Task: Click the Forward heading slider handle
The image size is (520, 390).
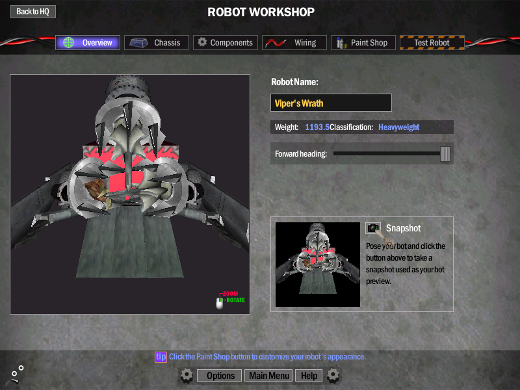Action: point(445,154)
